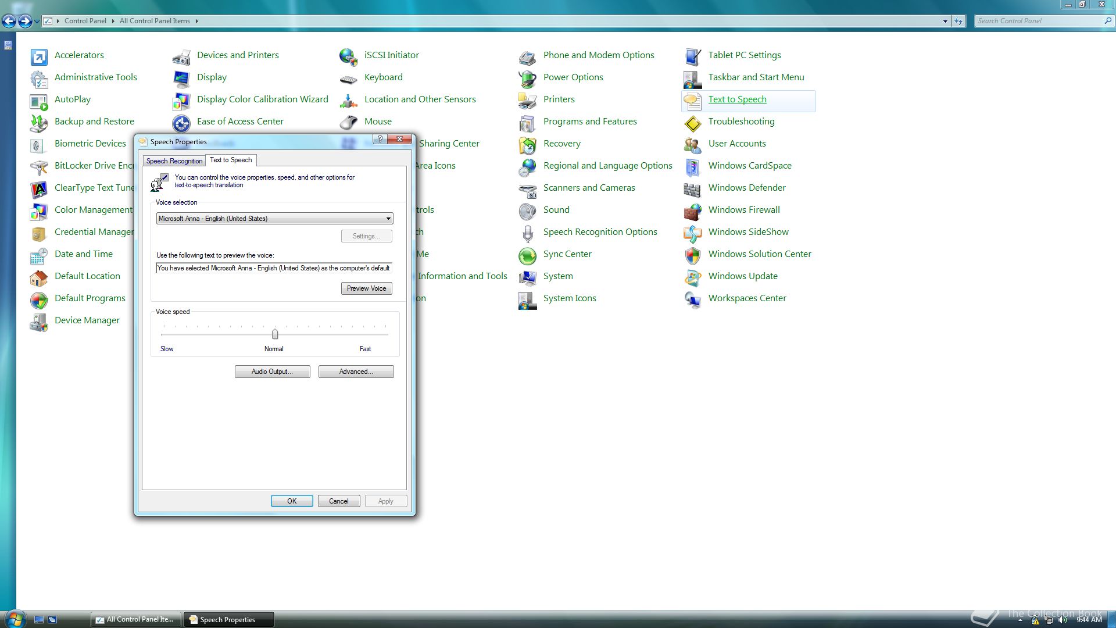Image resolution: width=1116 pixels, height=628 pixels.
Task: Click the Sync Center green icon
Action: (x=527, y=255)
